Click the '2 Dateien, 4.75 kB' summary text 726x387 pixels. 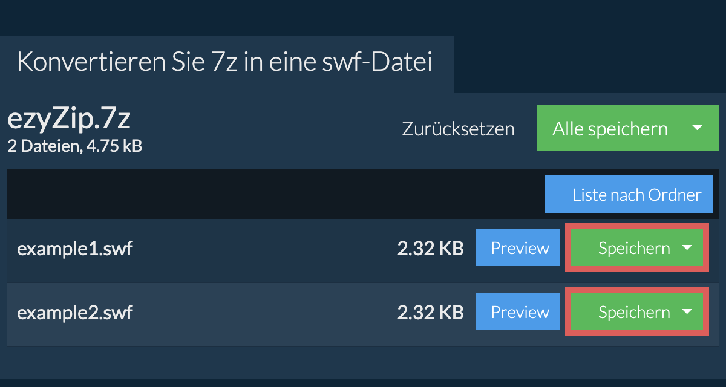pyautogui.click(x=74, y=145)
